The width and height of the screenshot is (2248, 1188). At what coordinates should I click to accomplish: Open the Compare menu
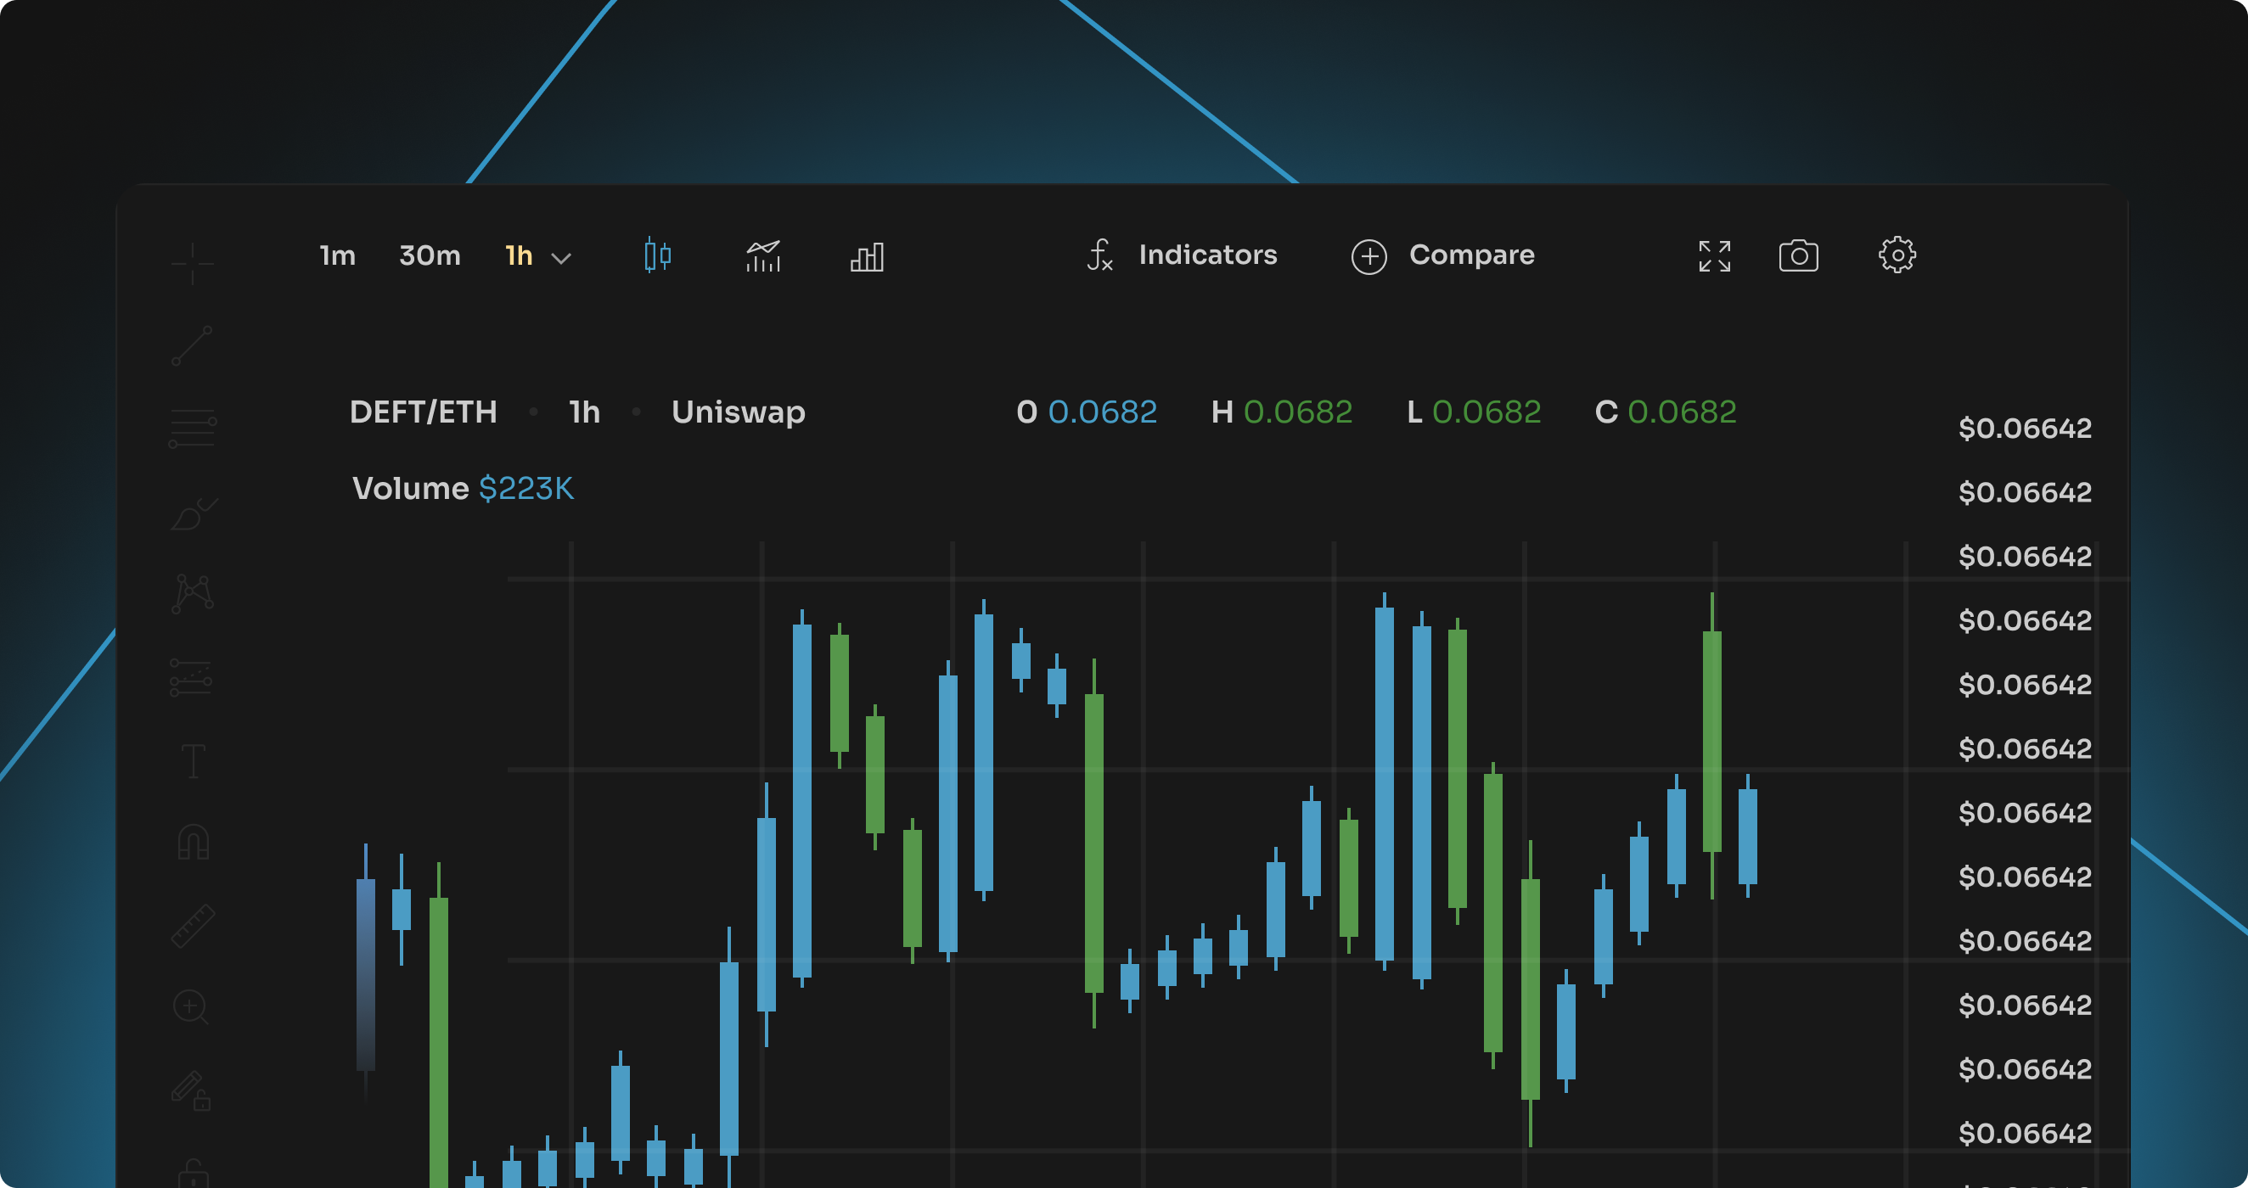1471,255
